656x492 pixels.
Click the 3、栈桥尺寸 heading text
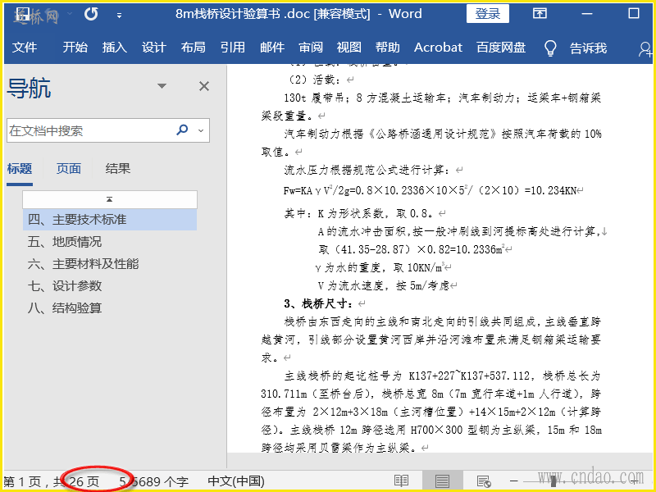318,303
